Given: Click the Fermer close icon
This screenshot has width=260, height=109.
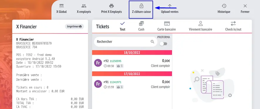Looking at the screenshot, I should coord(245,6).
